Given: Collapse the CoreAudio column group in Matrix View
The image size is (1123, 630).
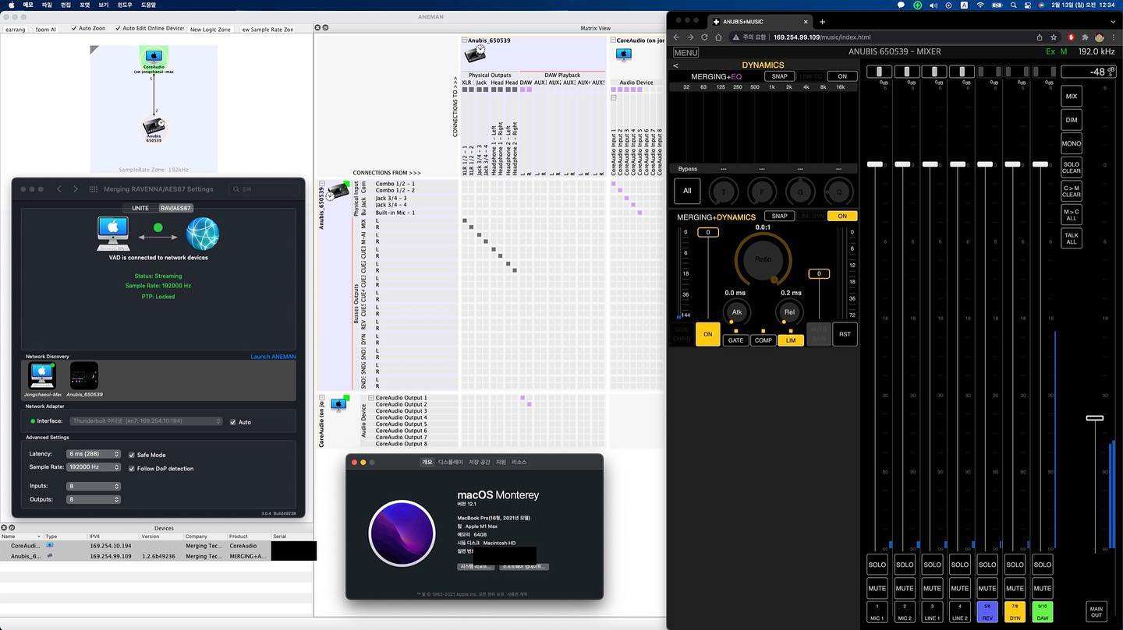Looking at the screenshot, I should click(614, 40).
